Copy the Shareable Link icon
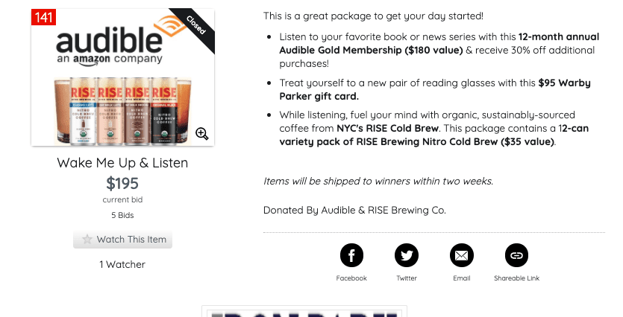The width and height of the screenshot is (623, 317). click(x=516, y=255)
